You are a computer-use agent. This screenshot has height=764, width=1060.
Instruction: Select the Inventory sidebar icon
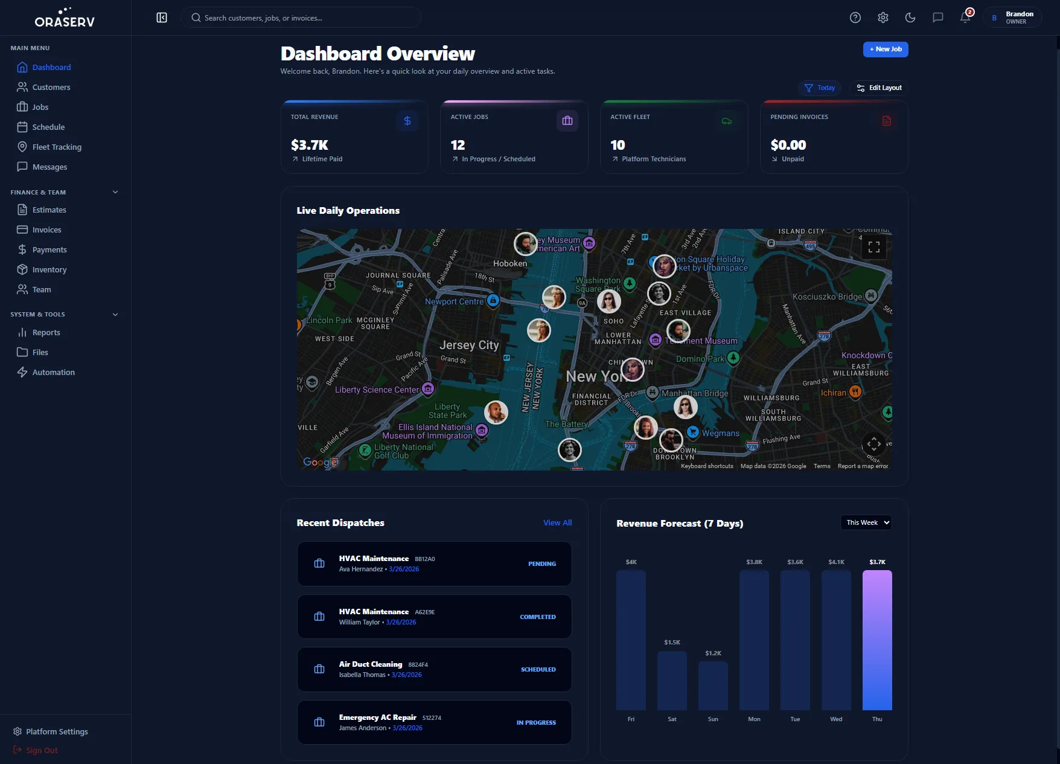22,269
